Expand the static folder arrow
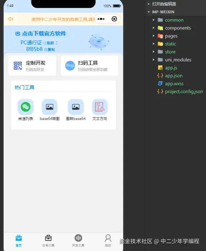This screenshot has width=206, height=251. tap(153, 44)
